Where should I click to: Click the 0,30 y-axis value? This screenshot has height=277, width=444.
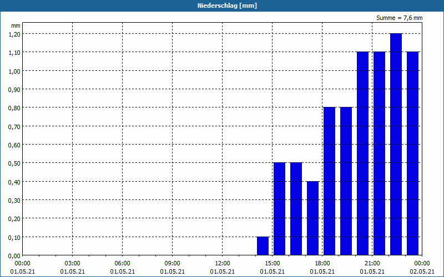tap(14, 200)
